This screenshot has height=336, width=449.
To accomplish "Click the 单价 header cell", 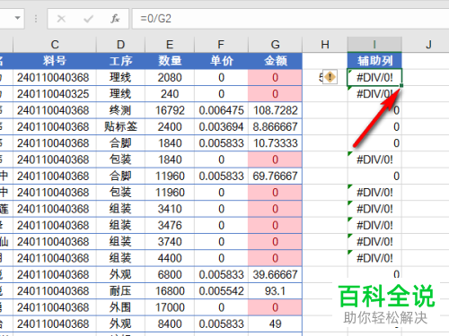I will pos(221,61).
